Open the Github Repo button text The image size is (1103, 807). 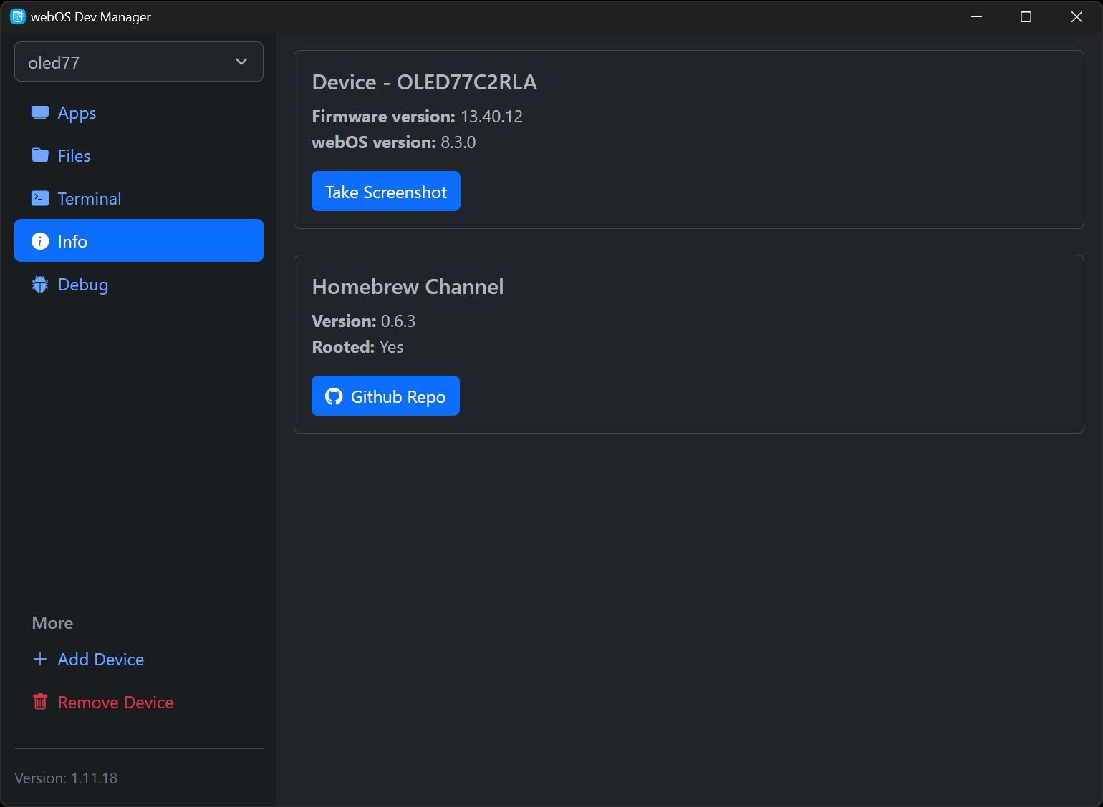pyautogui.click(x=398, y=397)
